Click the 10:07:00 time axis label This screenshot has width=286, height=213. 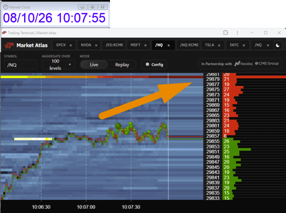pyautogui.click(x=86, y=207)
